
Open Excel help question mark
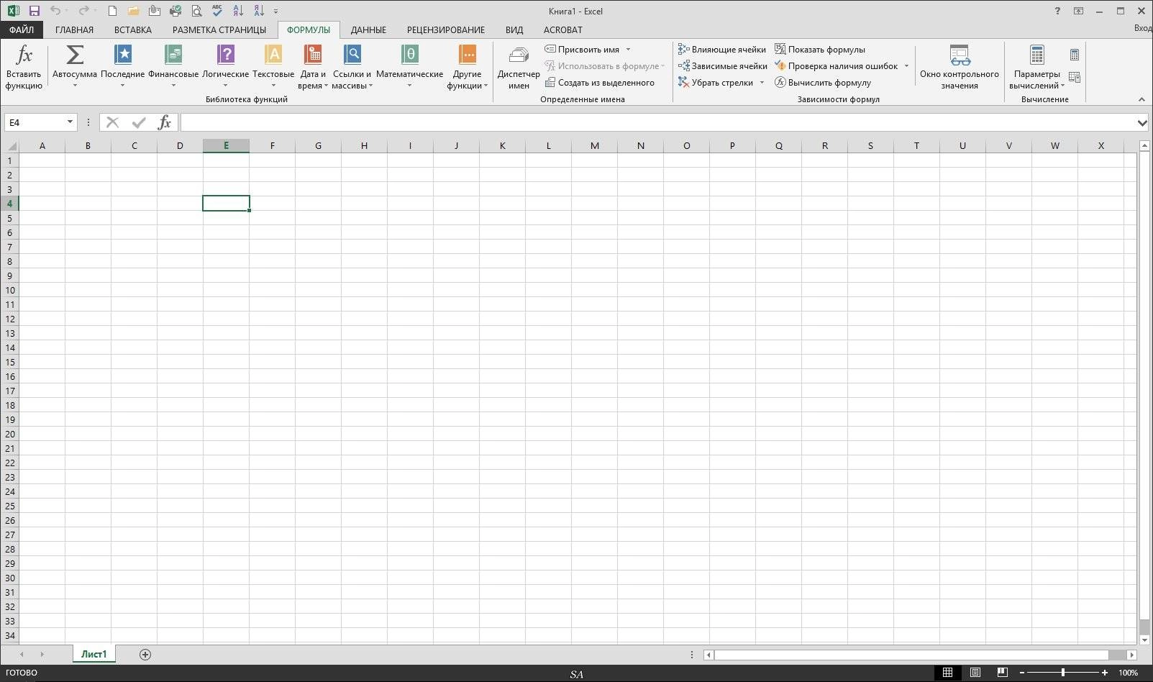[1057, 11]
